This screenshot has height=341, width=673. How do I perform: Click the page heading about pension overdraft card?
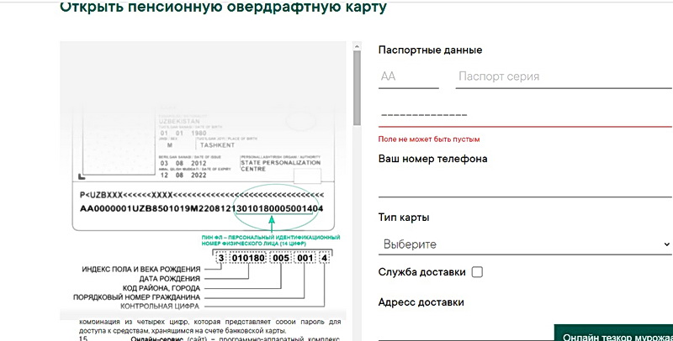(x=224, y=8)
